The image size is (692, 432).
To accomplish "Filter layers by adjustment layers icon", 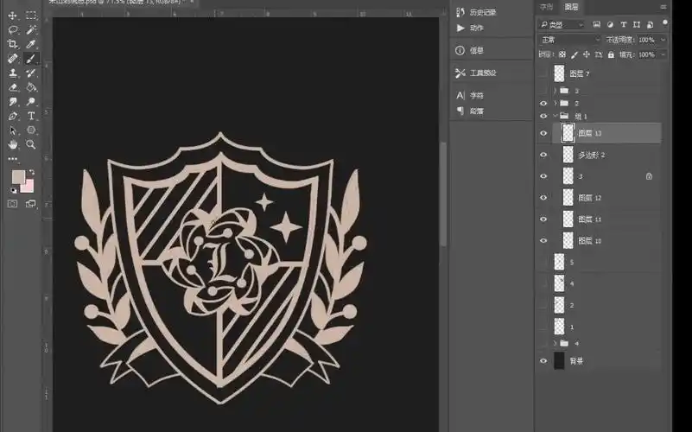I will (610, 25).
